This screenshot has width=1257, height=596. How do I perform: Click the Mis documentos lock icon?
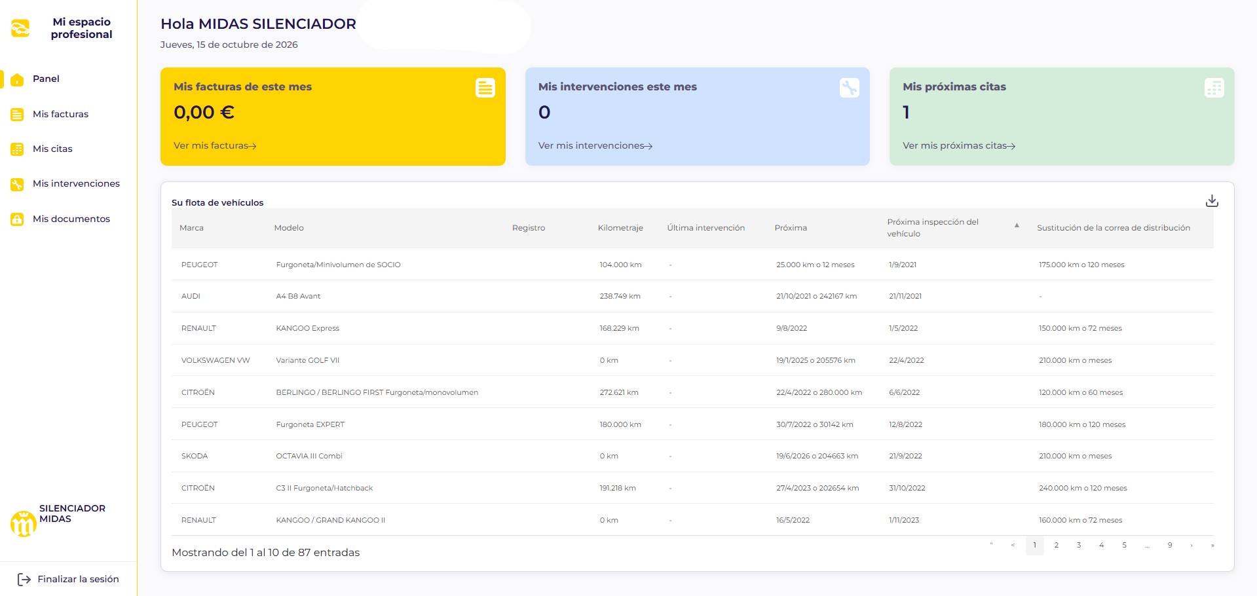coord(17,219)
